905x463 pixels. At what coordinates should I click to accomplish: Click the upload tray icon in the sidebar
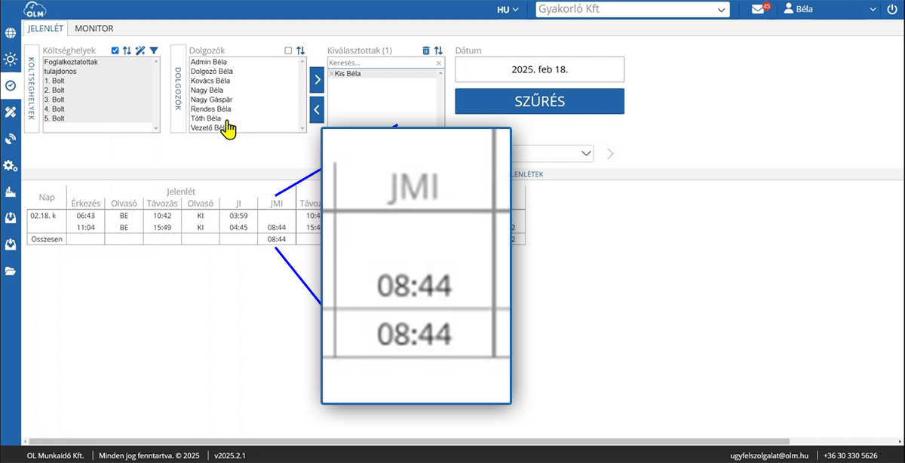(11, 218)
